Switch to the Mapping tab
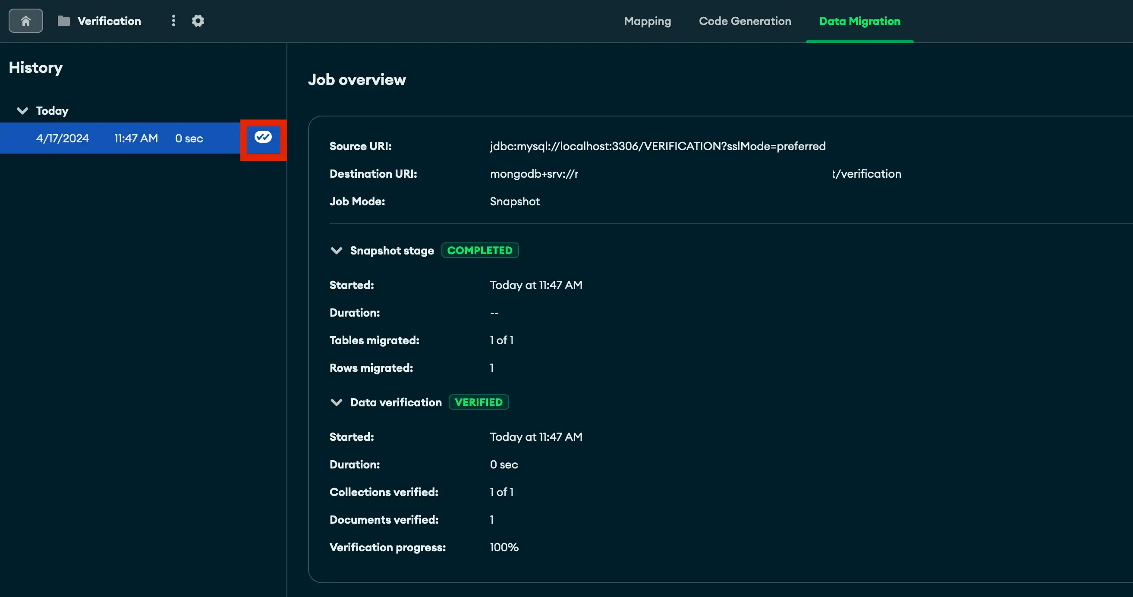1133x597 pixels. point(648,21)
